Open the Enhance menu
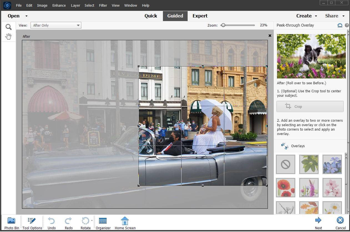 pos(59,5)
